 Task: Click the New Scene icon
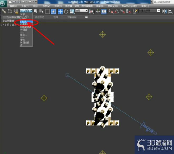(x=10, y=2)
